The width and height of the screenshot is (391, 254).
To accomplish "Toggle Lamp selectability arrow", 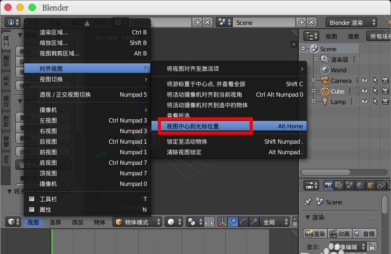I will click(375, 101).
